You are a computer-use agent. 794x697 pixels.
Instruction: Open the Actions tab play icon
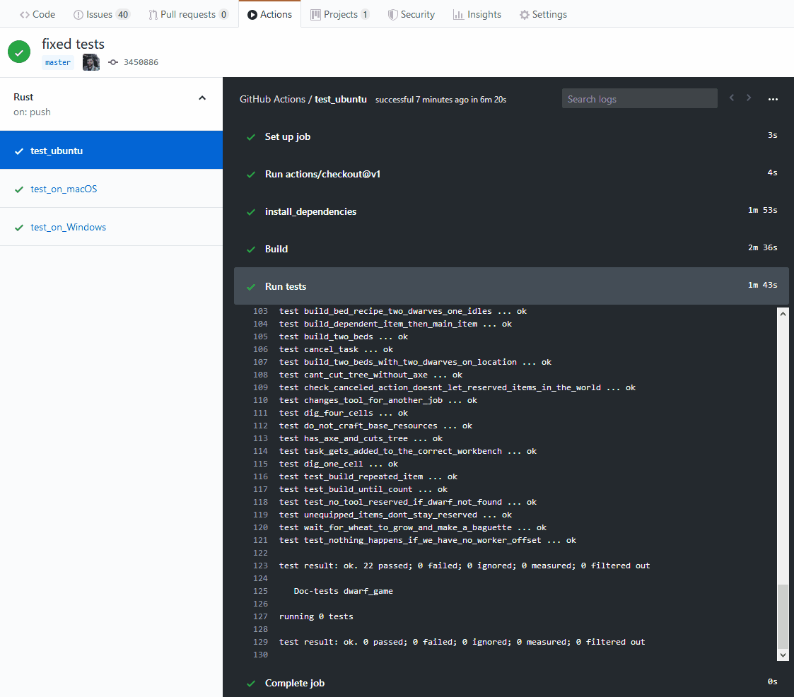pyautogui.click(x=252, y=13)
